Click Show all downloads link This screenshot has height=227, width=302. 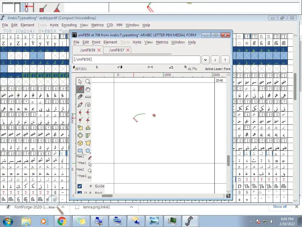[280, 207]
